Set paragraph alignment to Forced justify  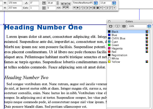[67, 7]
